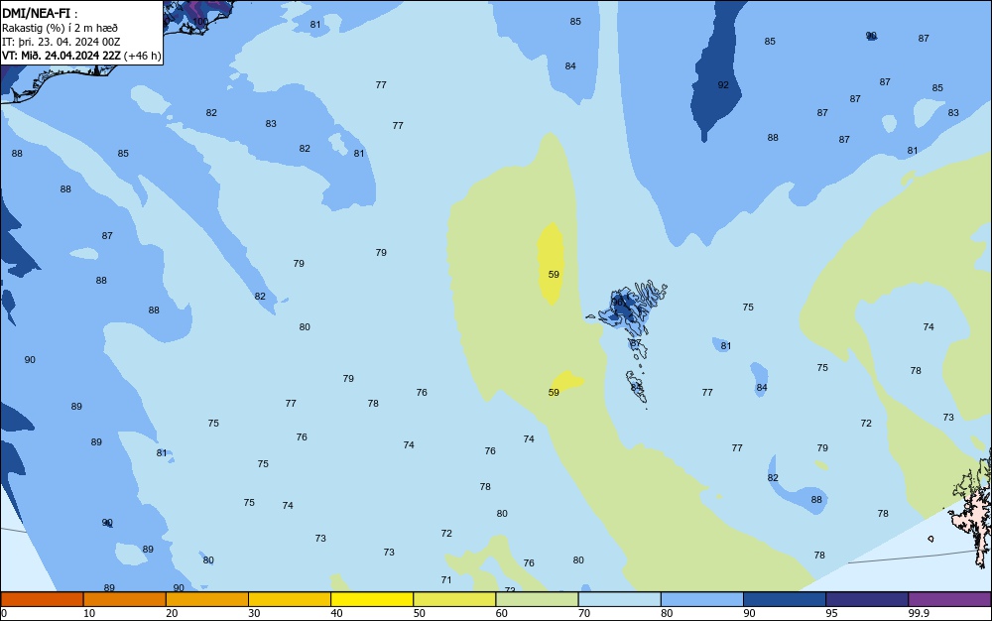The width and height of the screenshot is (992, 621).
Task: Click the orange 10–20 legend swatch
Action: (x=125, y=599)
